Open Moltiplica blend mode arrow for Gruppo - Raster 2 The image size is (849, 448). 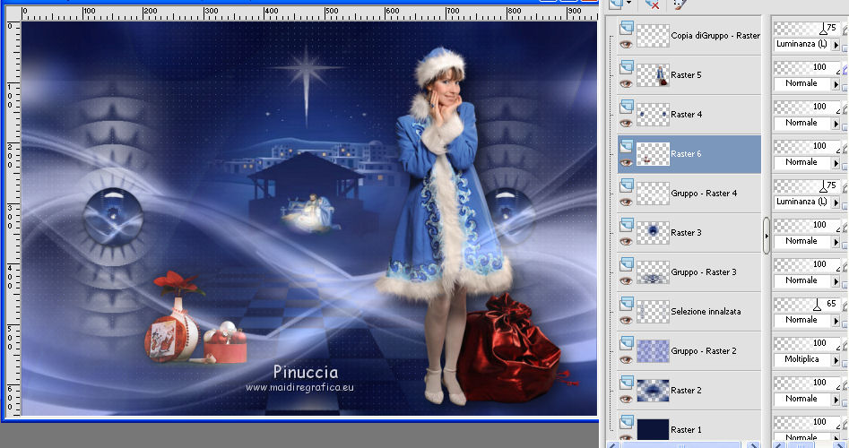(836, 360)
